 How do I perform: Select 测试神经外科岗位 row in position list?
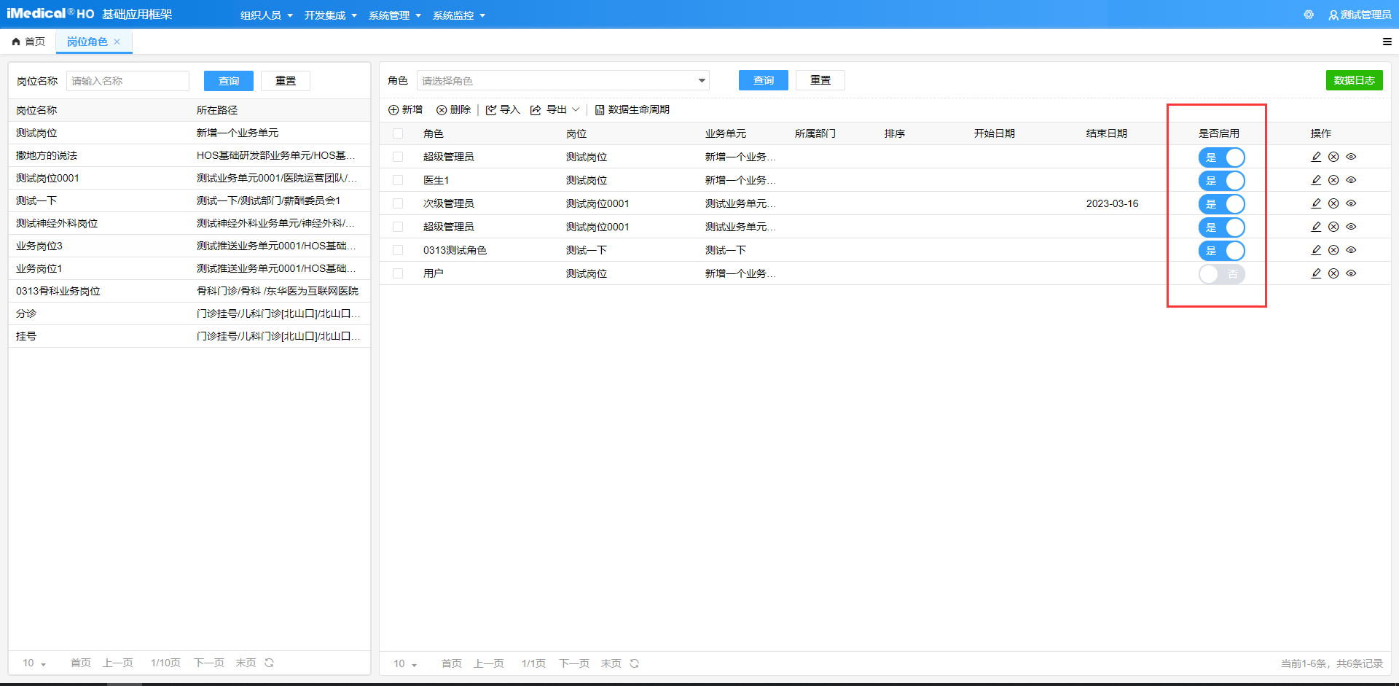189,223
